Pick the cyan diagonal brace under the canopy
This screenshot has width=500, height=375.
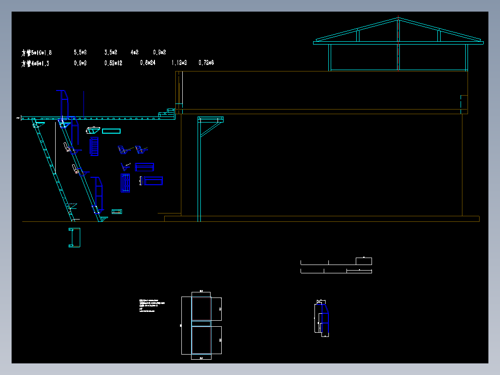tap(211, 129)
